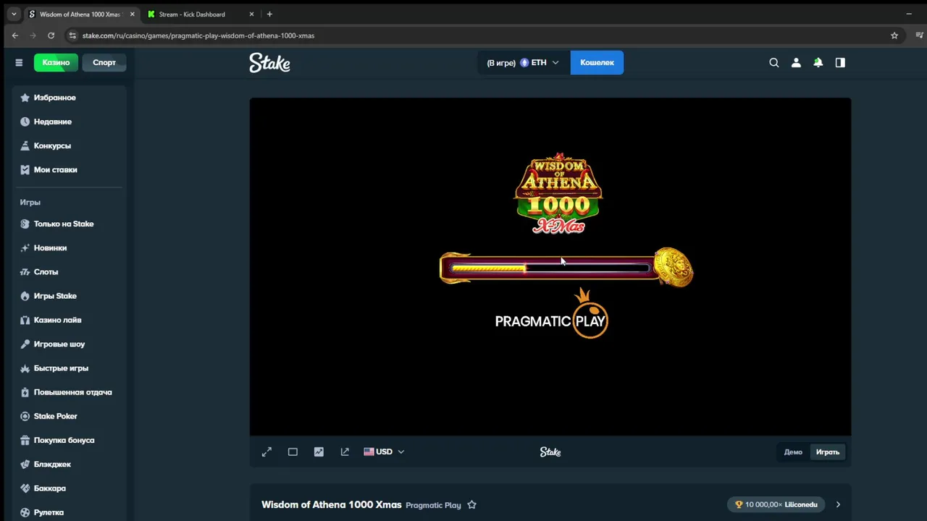The image size is (927, 521).
Task: Open the USD display currency dropdown
Action: click(x=384, y=452)
